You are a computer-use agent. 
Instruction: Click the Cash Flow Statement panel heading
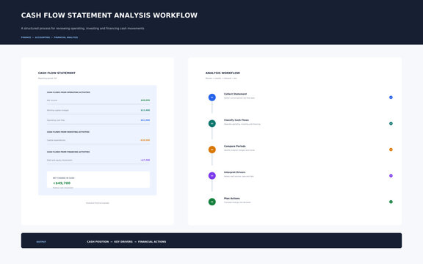click(x=57, y=73)
